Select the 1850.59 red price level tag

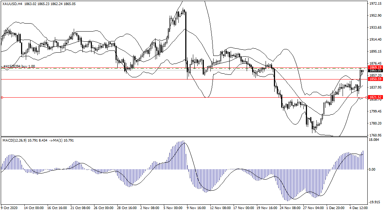pos(375,79)
